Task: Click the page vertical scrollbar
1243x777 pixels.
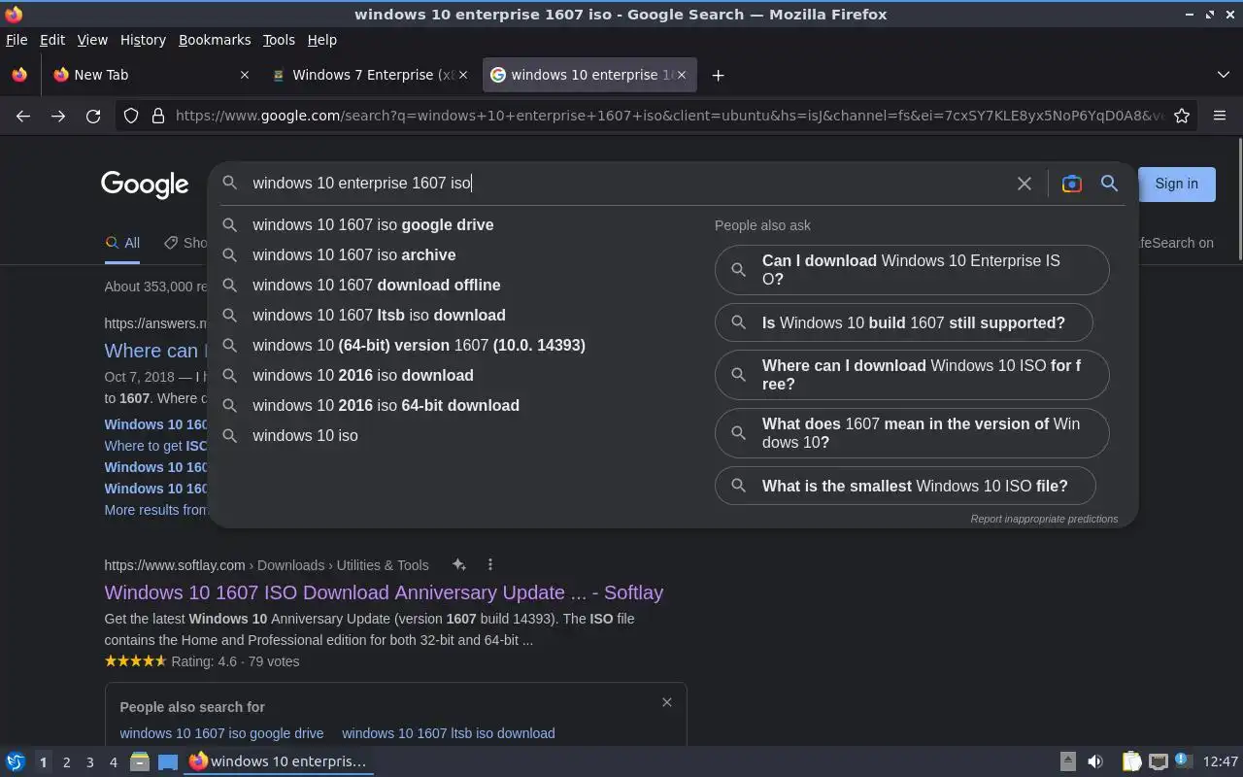Action: coord(1239,199)
